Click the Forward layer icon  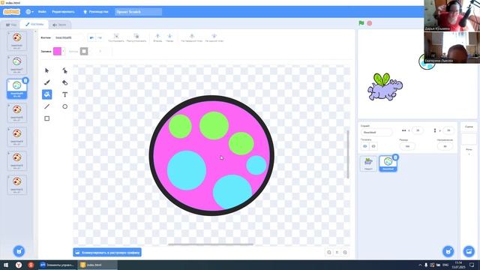pos(157,37)
